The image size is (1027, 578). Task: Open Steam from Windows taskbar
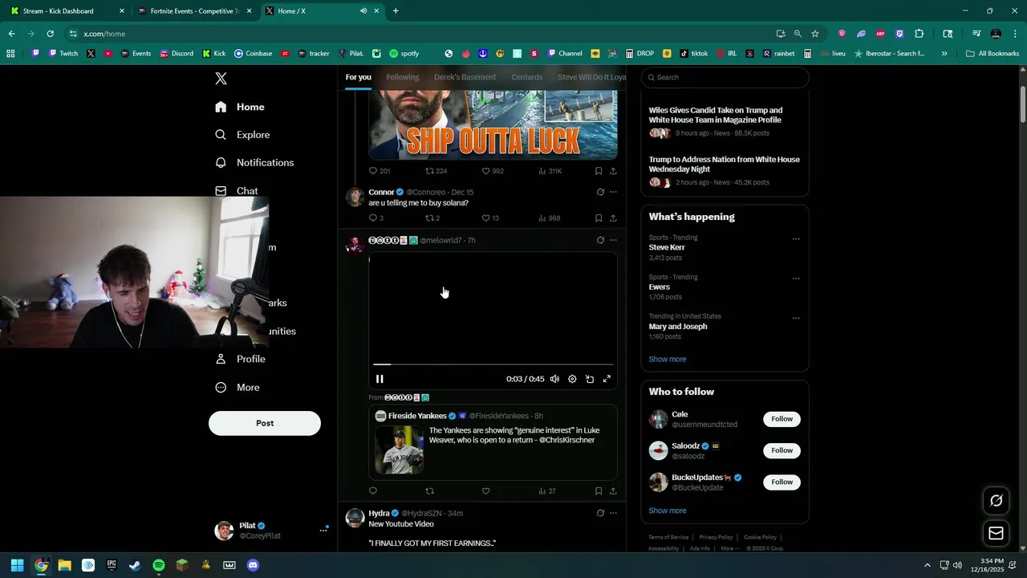(135, 565)
